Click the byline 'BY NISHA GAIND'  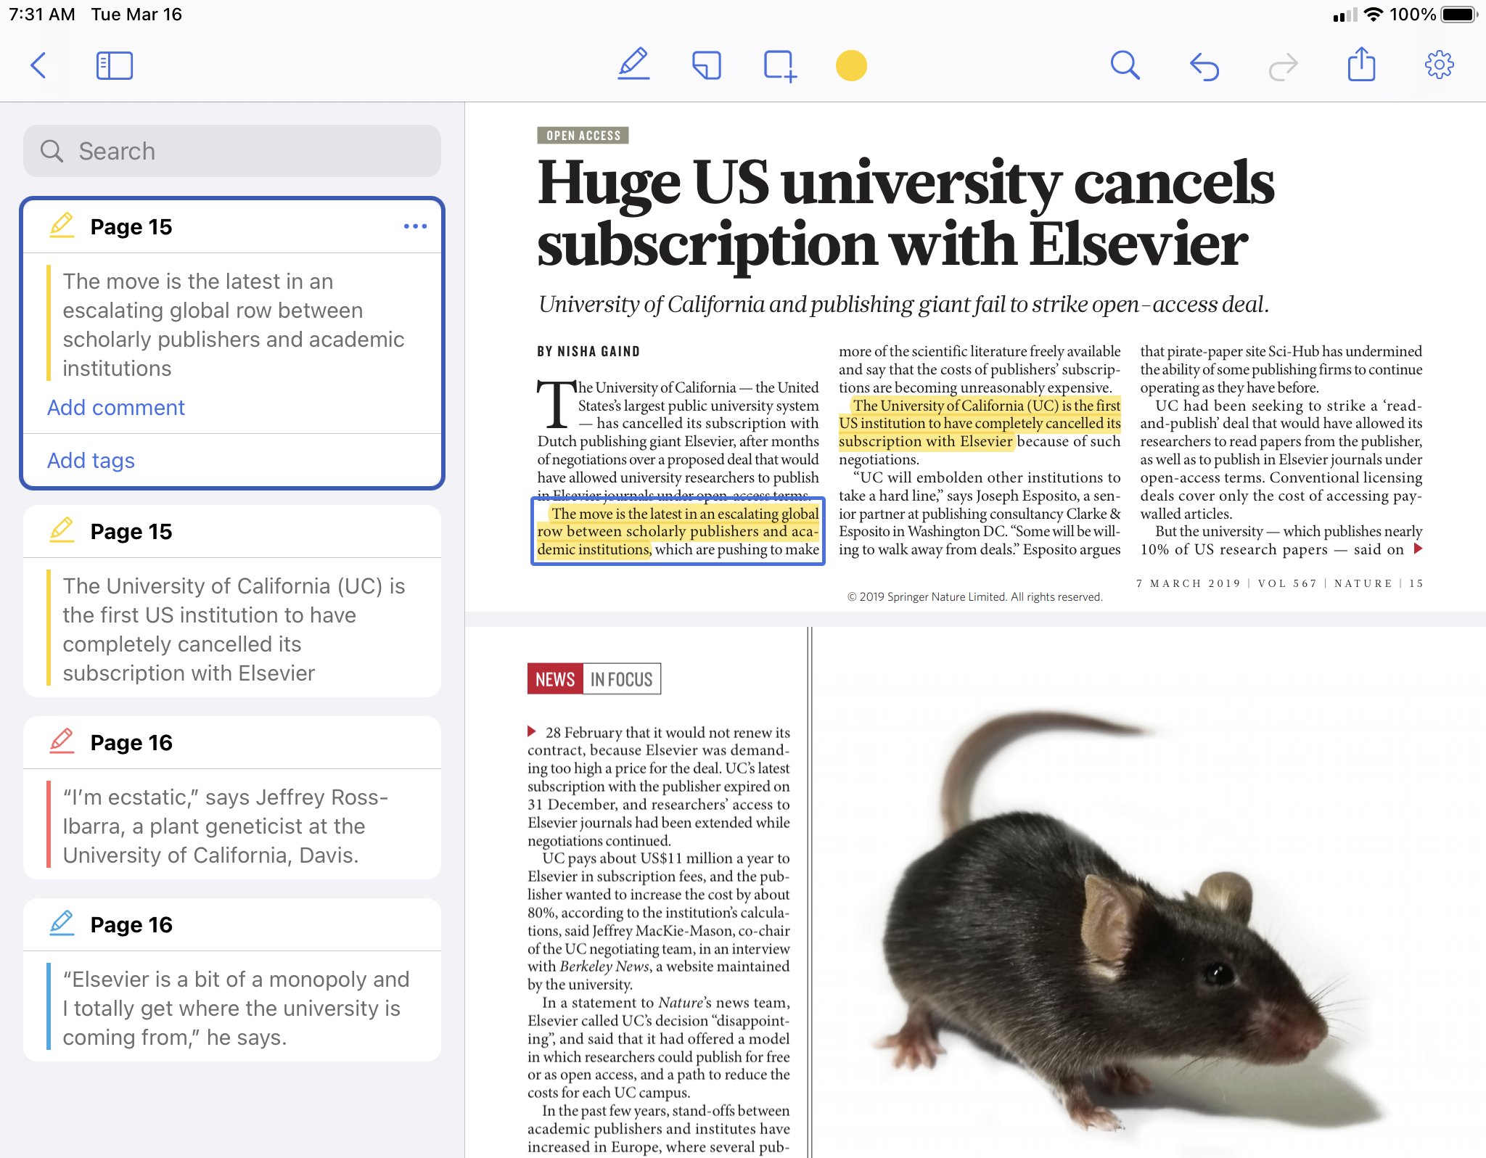(588, 352)
